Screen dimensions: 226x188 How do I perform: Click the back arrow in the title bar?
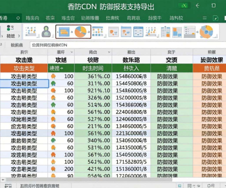coord(198,6)
